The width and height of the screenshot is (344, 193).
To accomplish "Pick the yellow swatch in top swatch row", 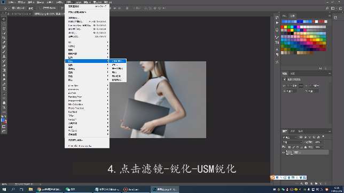I will pyautogui.click(x=285, y=27).
